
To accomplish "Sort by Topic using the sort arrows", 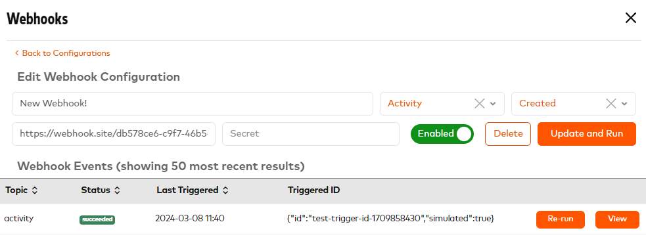I will 35,190.
